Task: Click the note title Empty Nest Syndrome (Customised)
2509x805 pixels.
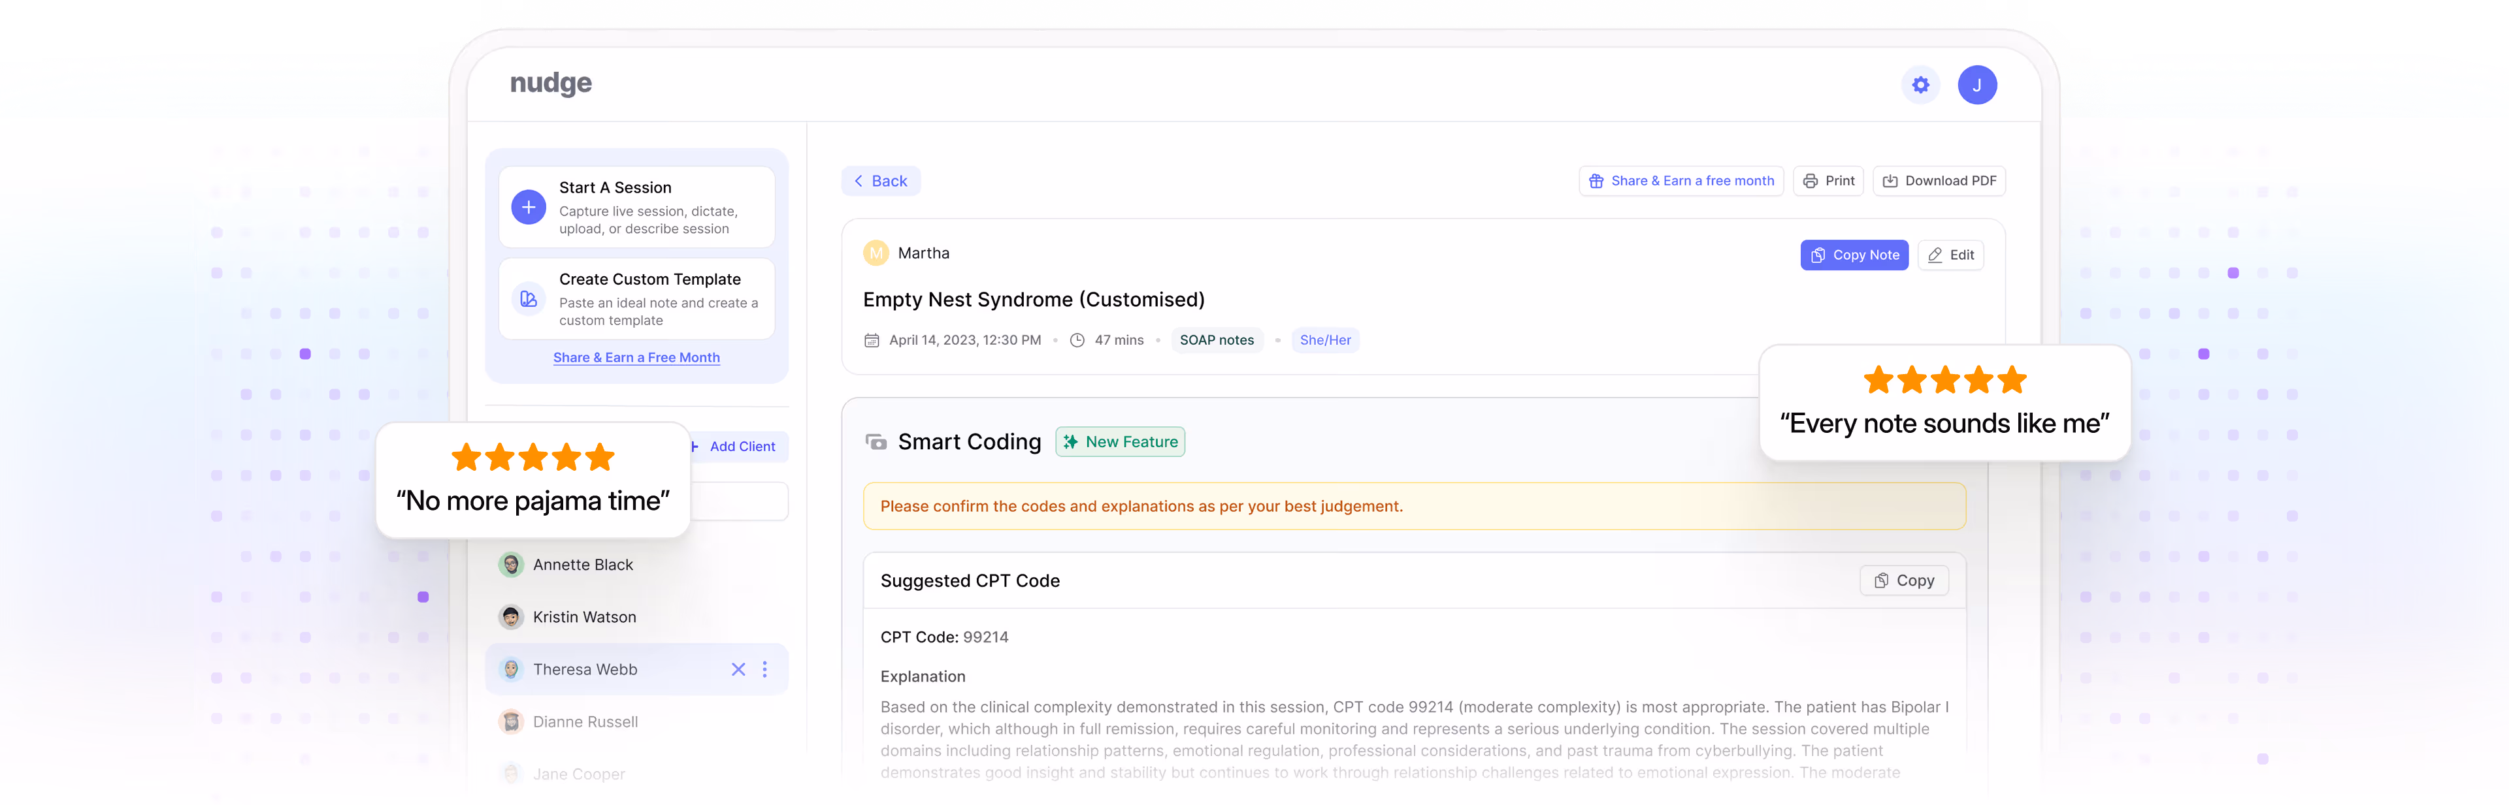Action: coord(1034,300)
